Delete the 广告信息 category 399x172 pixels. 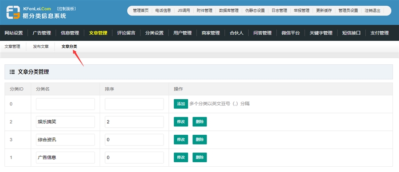pos(200,157)
